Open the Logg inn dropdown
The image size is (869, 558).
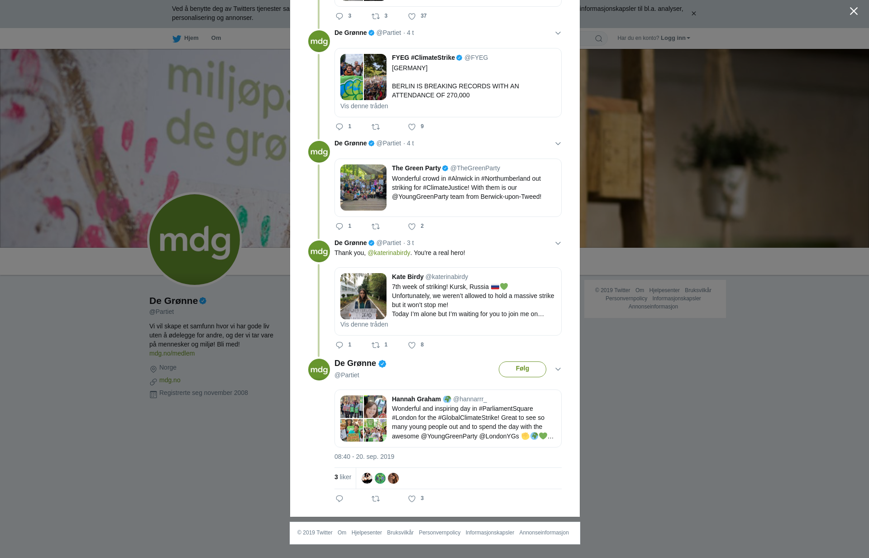(675, 38)
